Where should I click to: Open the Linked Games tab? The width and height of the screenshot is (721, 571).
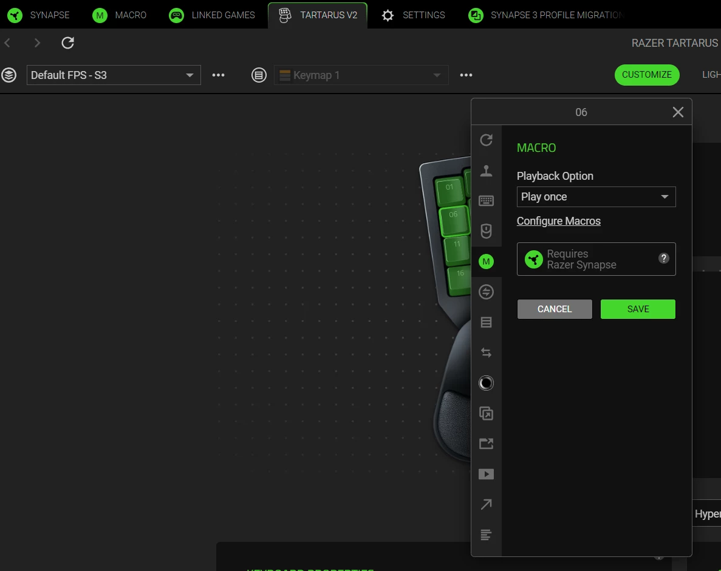(211, 15)
